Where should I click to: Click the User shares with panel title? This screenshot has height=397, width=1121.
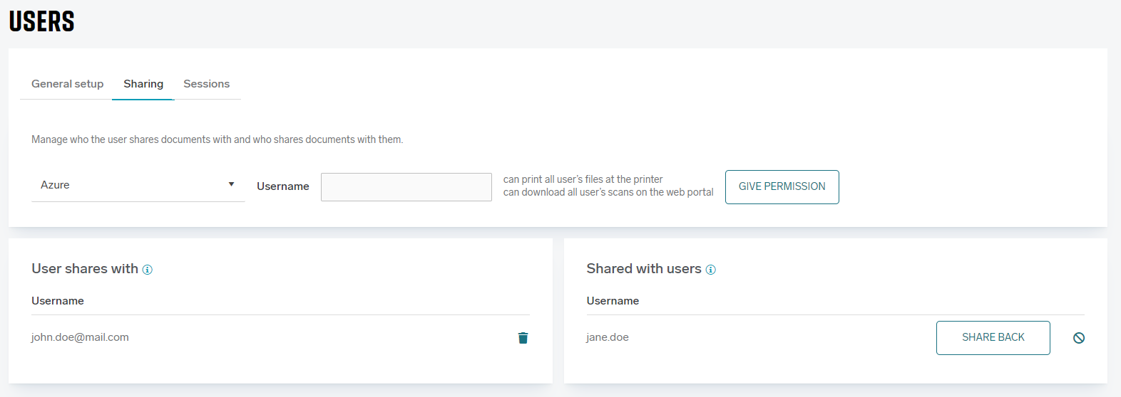[85, 269]
